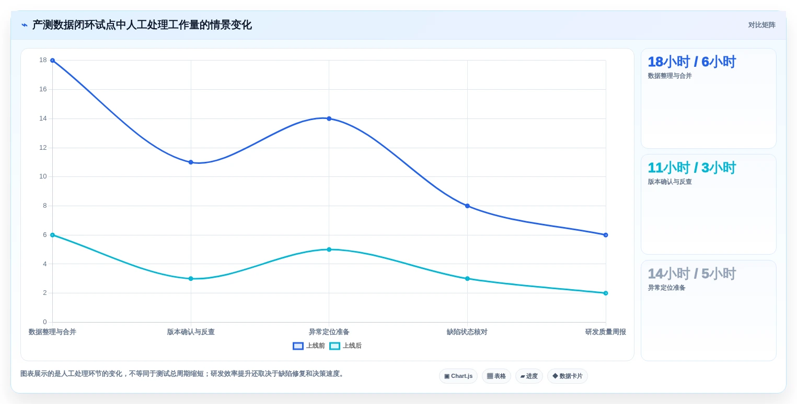Click the chart title 产测数据闭环试点中人工处理工作量的情景变化
Viewport: 797px width, 404px height.
click(x=142, y=25)
